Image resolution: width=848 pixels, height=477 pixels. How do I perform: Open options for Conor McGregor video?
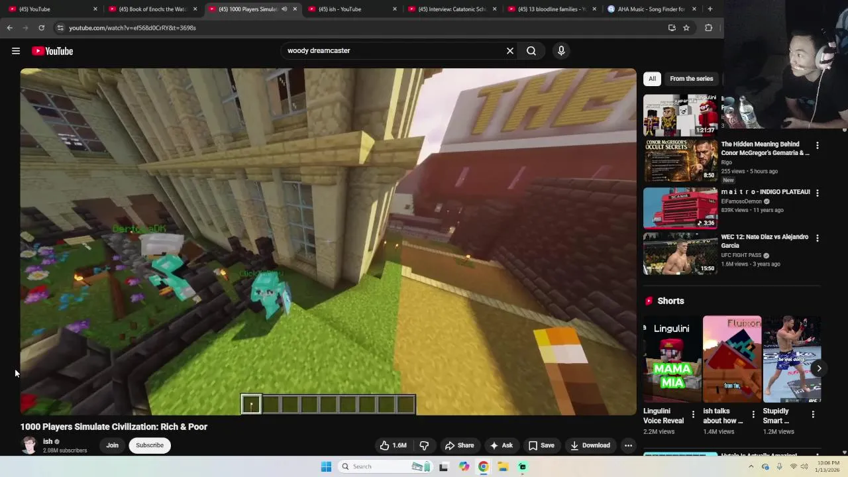pos(817,146)
